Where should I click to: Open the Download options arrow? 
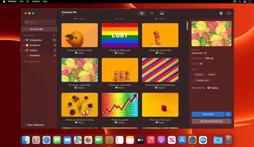pos(228,114)
